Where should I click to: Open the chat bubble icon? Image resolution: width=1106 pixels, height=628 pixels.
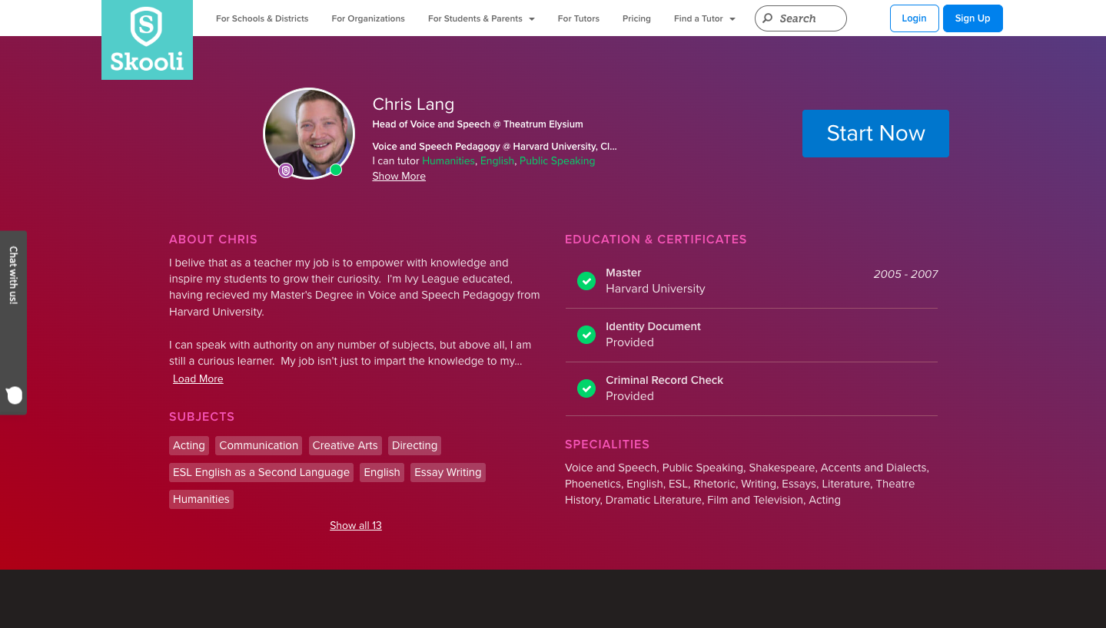[14, 395]
